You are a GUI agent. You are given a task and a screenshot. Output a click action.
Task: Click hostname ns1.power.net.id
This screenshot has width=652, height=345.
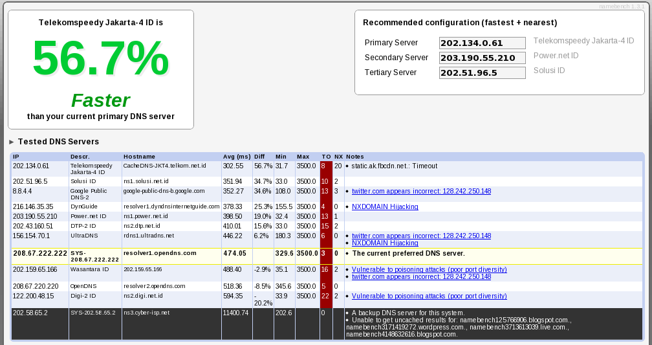[x=146, y=216]
